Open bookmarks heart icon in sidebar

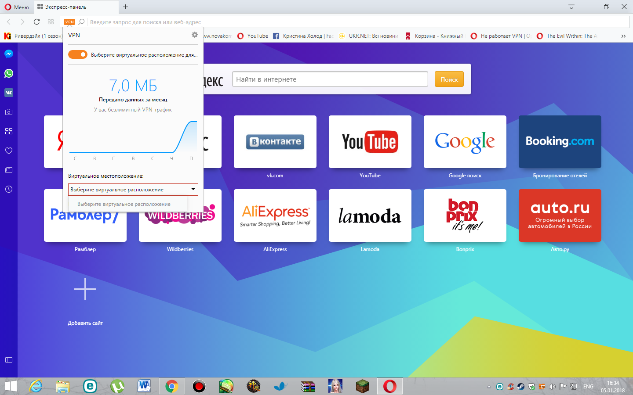(x=9, y=151)
